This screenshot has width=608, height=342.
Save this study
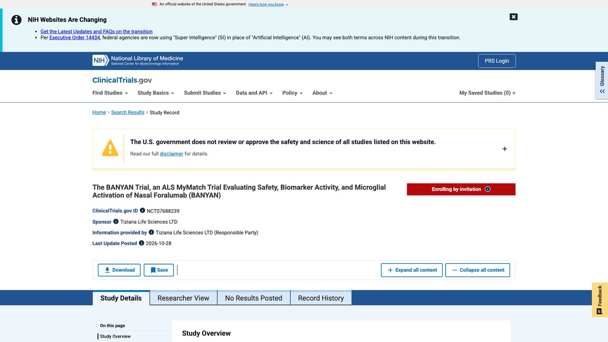point(159,270)
